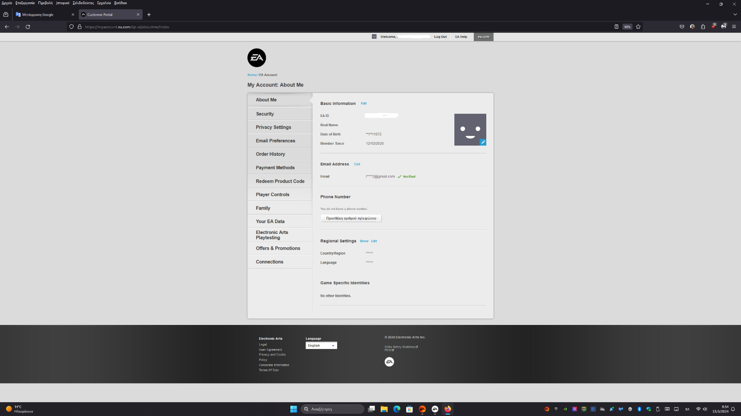Edit the avatar using the pencil icon
This screenshot has width=741, height=416.
tap(483, 142)
